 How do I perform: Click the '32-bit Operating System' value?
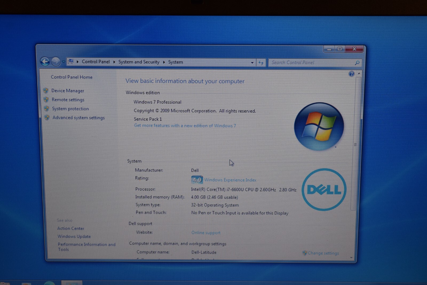tap(215, 205)
